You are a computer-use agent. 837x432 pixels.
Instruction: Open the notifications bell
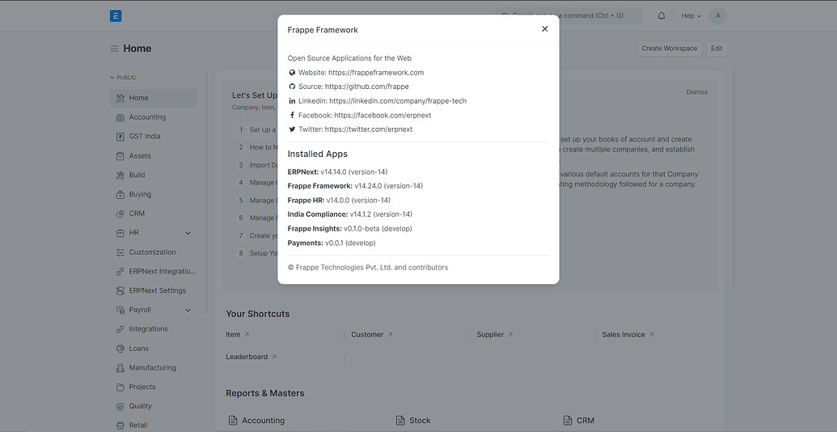[662, 16]
